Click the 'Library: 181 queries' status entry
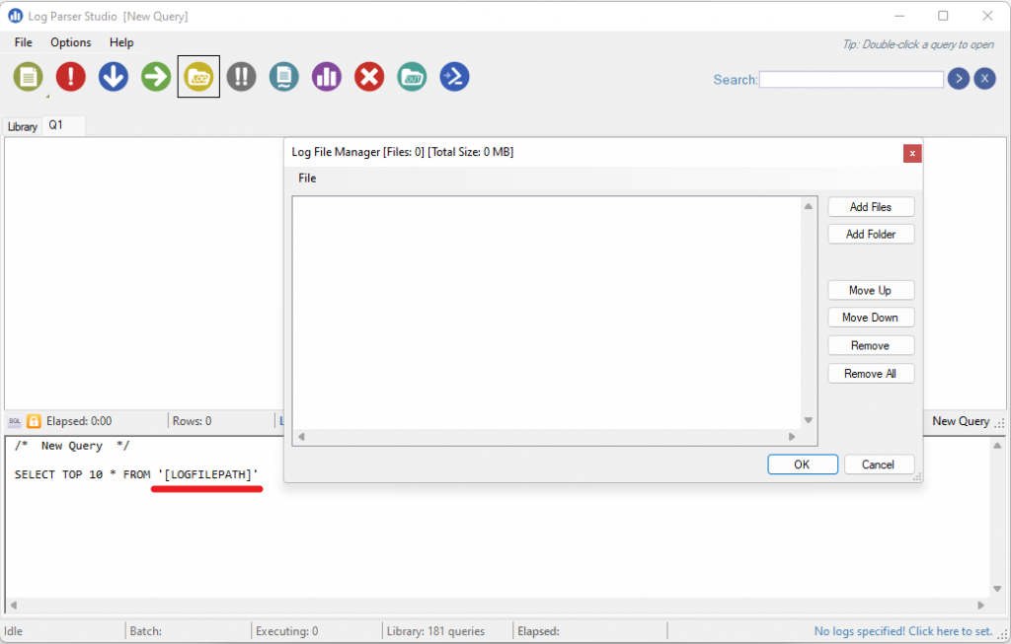This screenshot has width=1011, height=644. point(435,631)
